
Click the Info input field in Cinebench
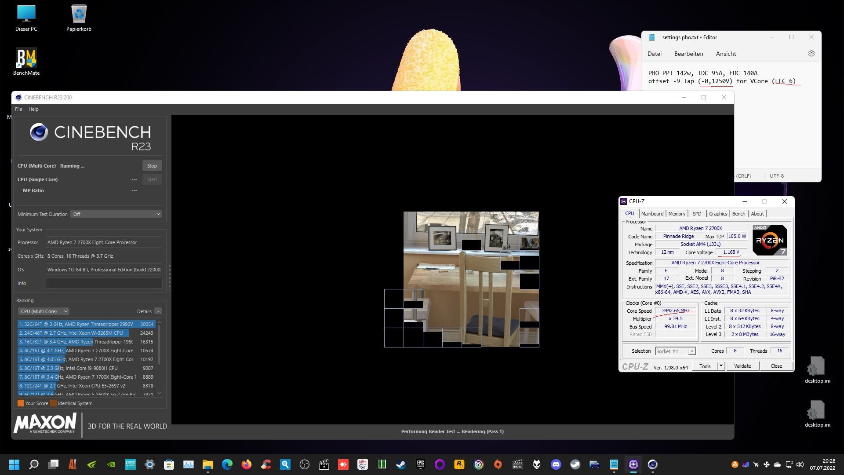point(104,283)
